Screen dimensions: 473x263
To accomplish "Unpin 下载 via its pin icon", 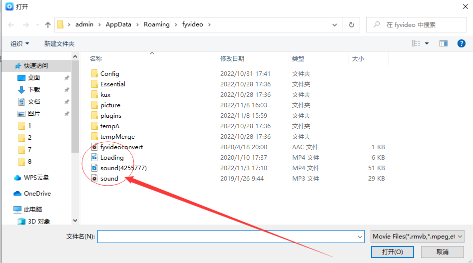I will (x=66, y=90).
